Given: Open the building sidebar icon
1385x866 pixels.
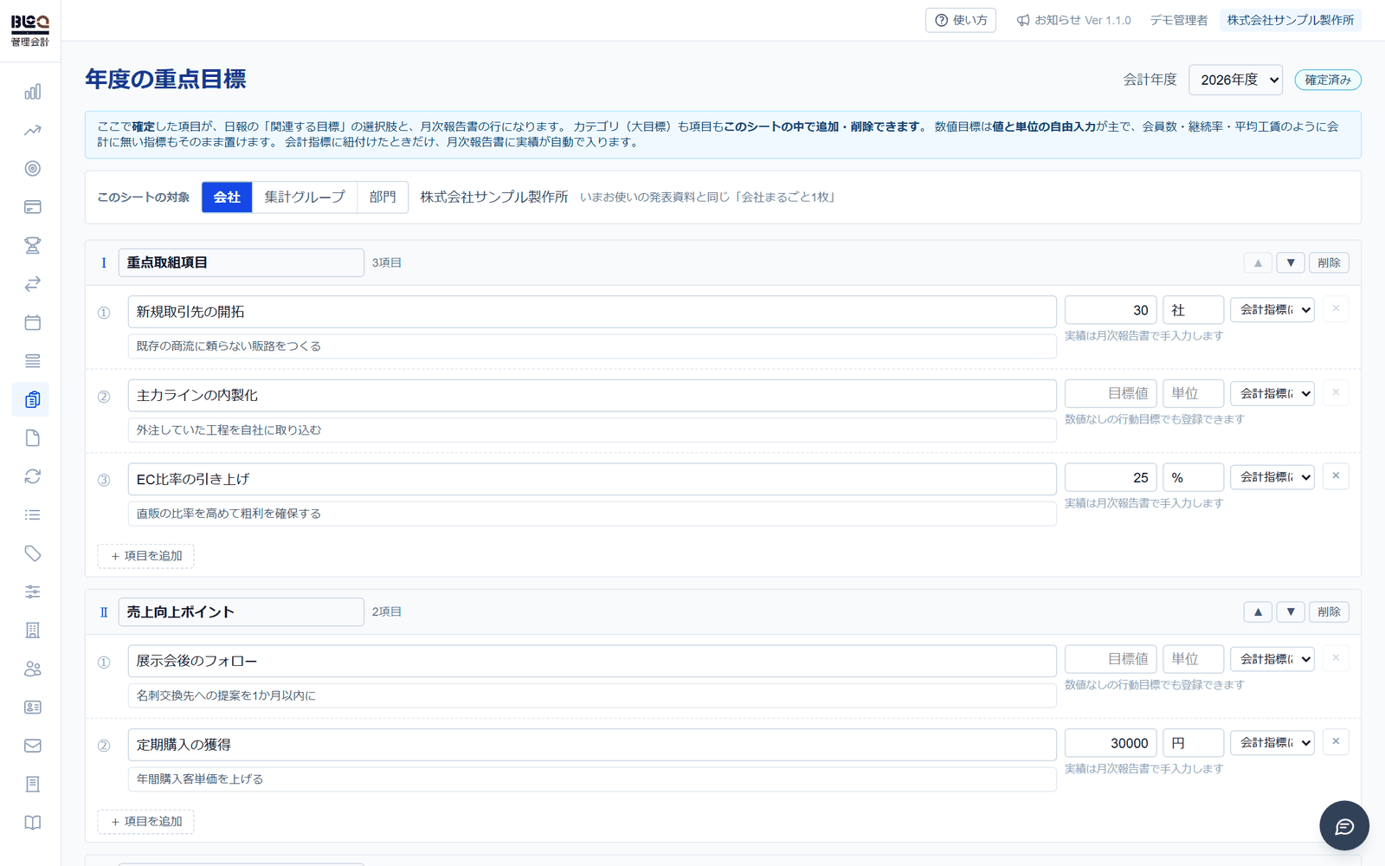Looking at the screenshot, I should pos(32,630).
